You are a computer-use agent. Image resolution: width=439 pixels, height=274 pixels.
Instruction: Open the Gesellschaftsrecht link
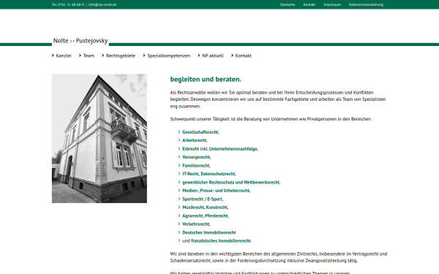coord(200,132)
